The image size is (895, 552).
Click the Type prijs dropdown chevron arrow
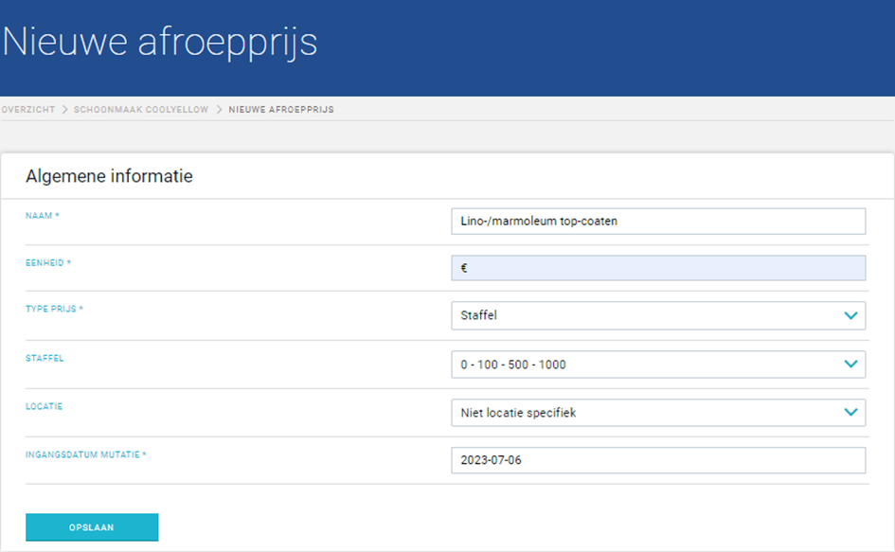(850, 315)
